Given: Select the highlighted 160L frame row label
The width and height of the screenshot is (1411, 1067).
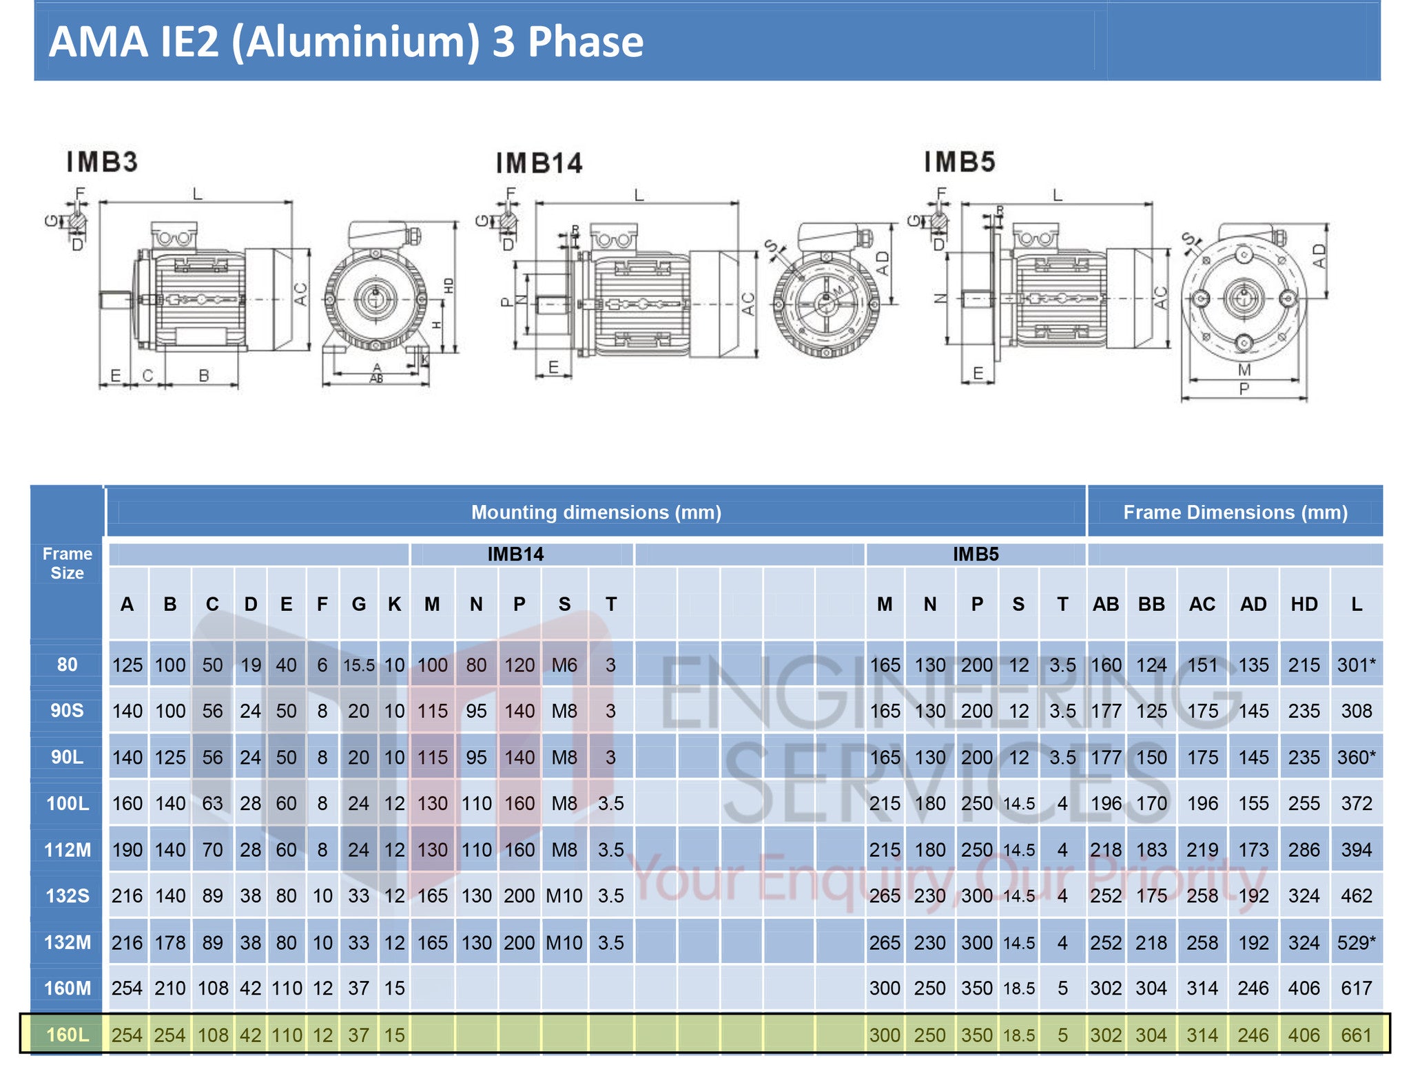Looking at the screenshot, I should click(x=67, y=1035).
